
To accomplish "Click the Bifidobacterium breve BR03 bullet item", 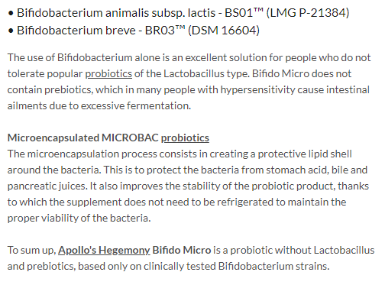I will coord(134,31).
